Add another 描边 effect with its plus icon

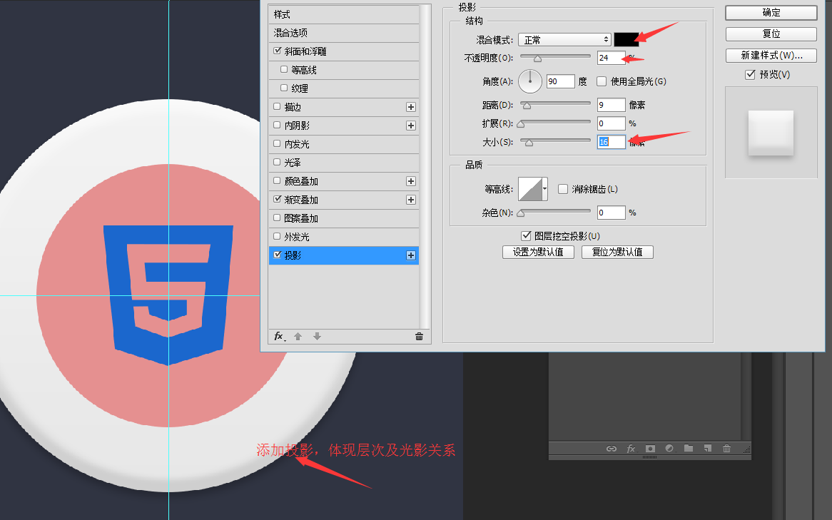(x=411, y=107)
